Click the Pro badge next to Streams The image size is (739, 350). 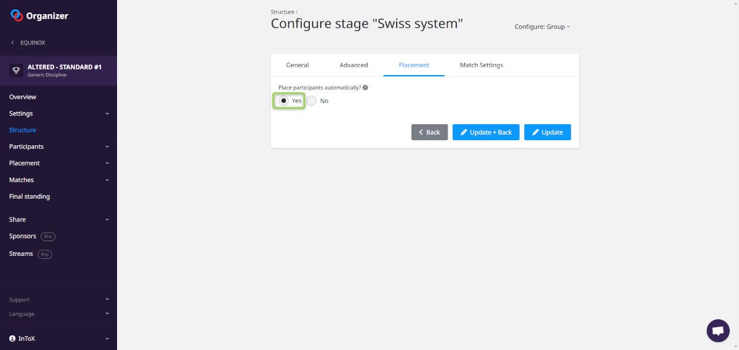44,254
